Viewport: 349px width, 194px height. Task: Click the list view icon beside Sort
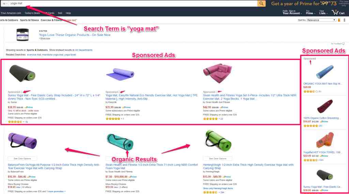(x=344, y=20)
